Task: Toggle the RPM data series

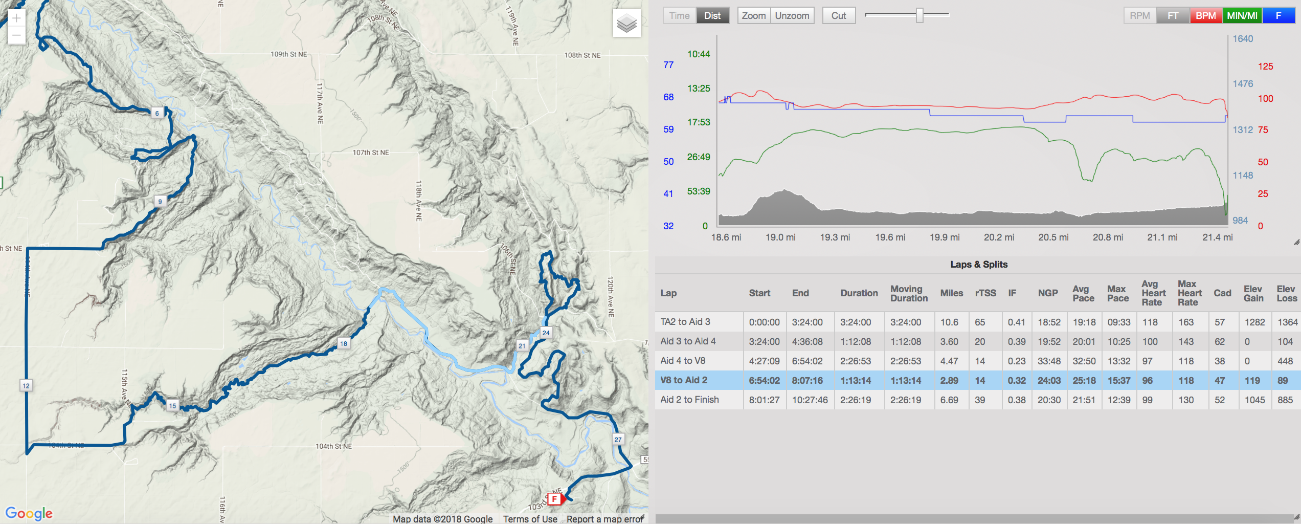Action: coord(1139,15)
